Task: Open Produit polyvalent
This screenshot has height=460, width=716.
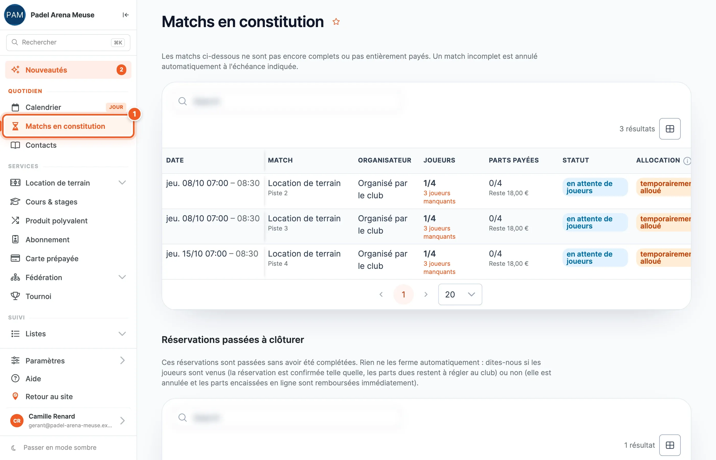Action: click(68, 221)
